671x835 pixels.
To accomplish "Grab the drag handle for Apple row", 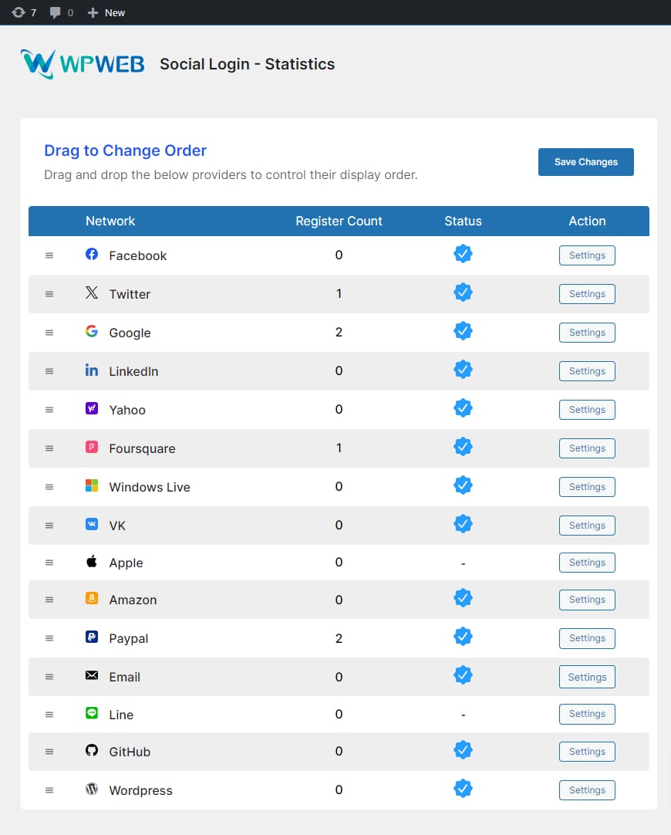I will [x=49, y=563].
